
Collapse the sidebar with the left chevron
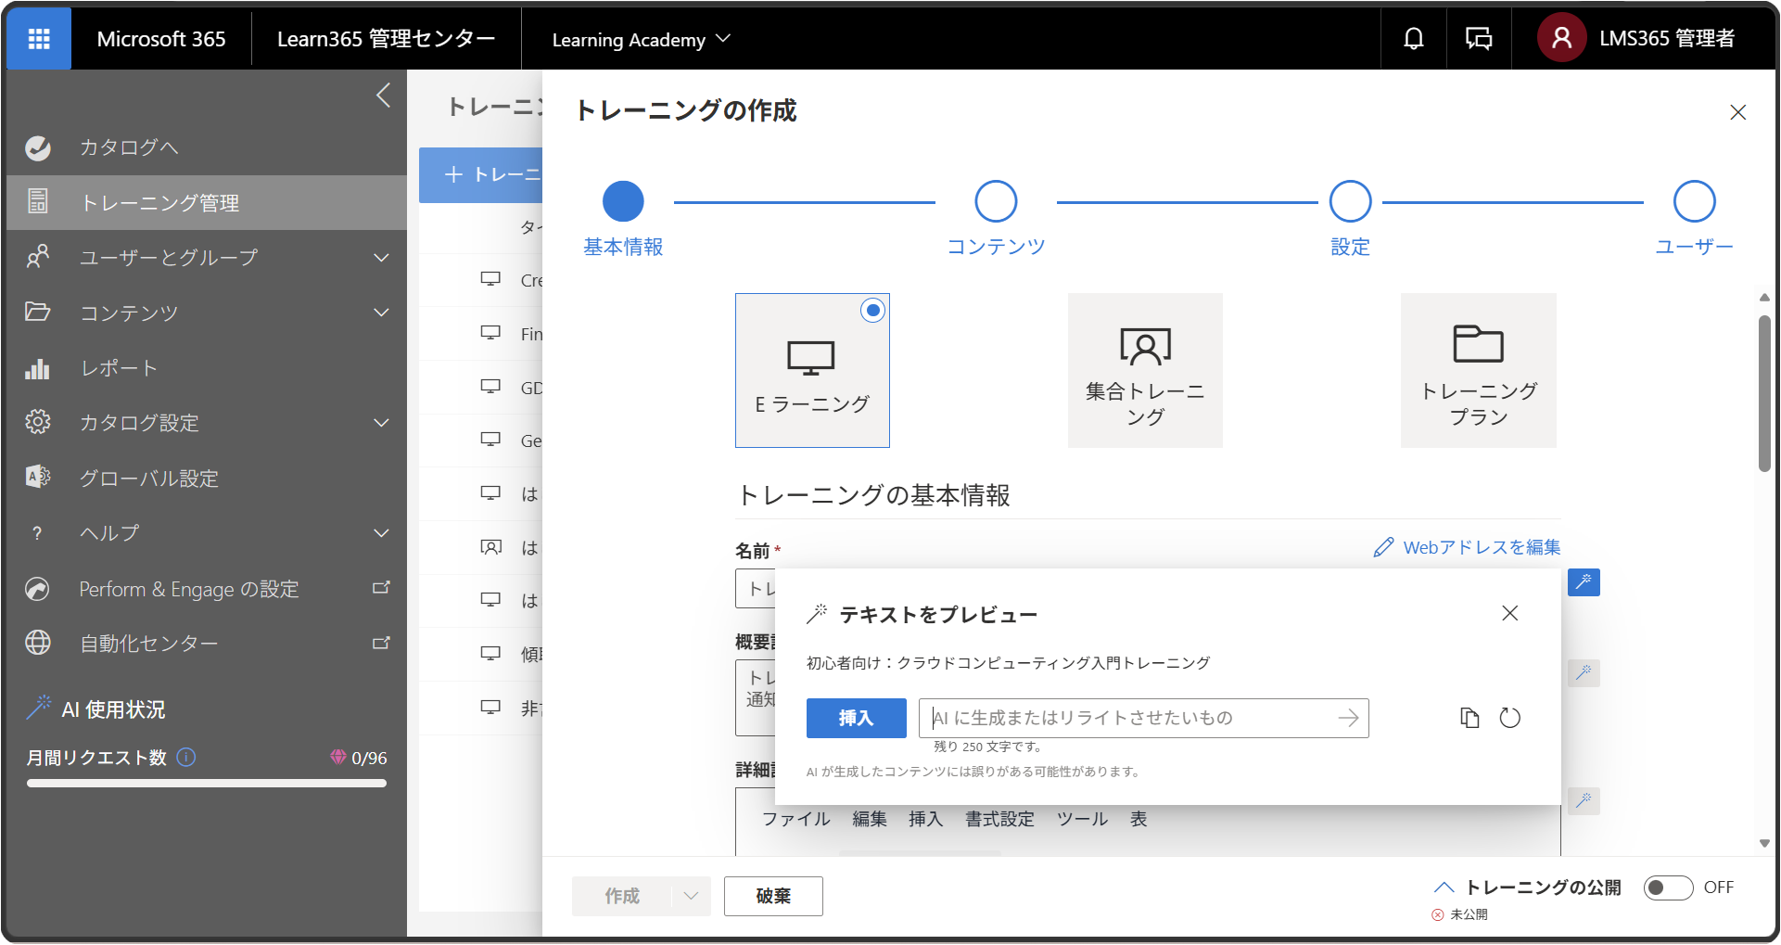[384, 95]
